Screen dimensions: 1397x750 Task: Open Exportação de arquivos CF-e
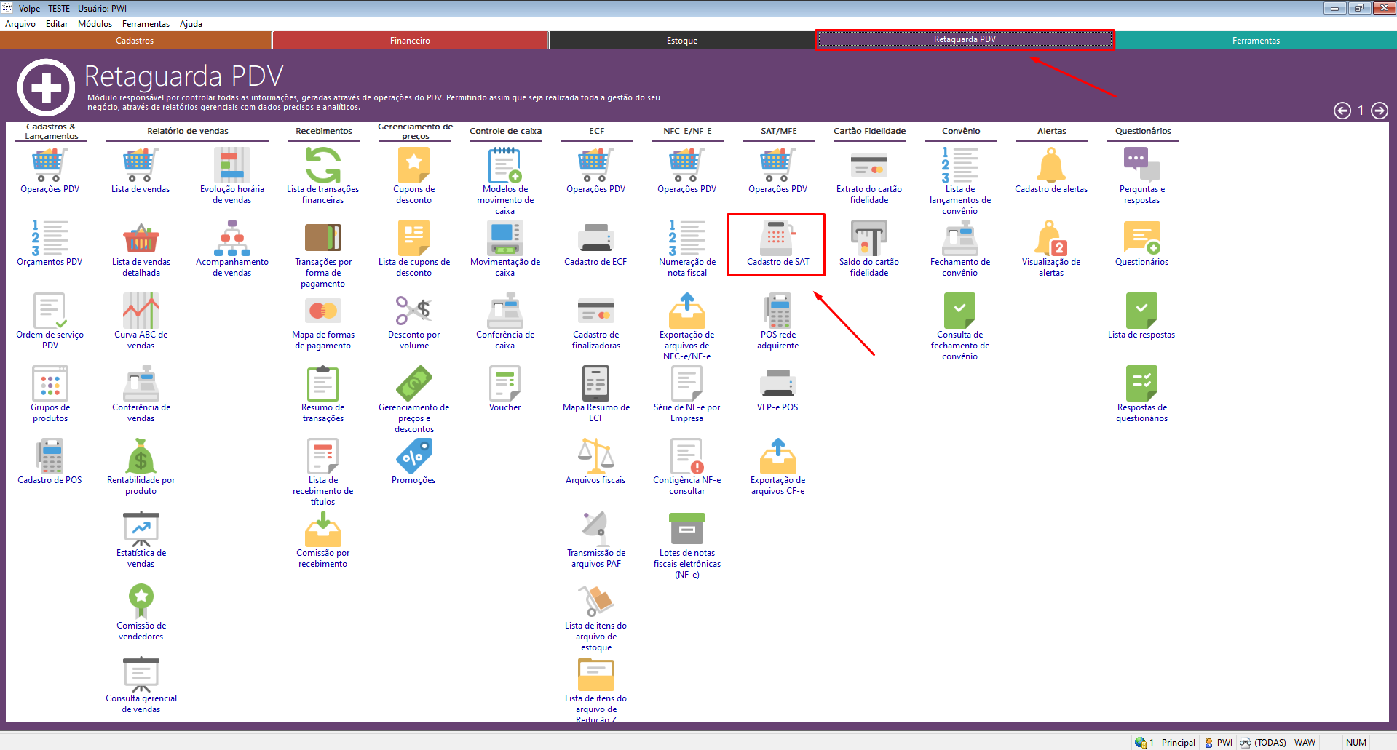778,467
